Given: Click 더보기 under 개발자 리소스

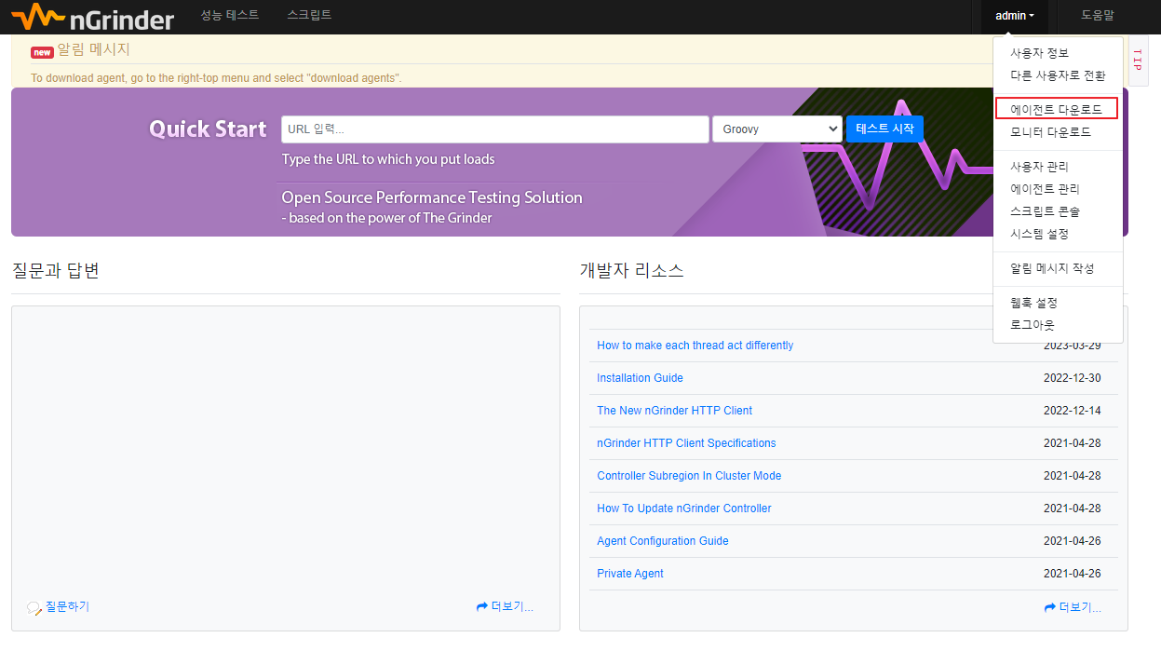Looking at the screenshot, I should [x=1073, y=607].
